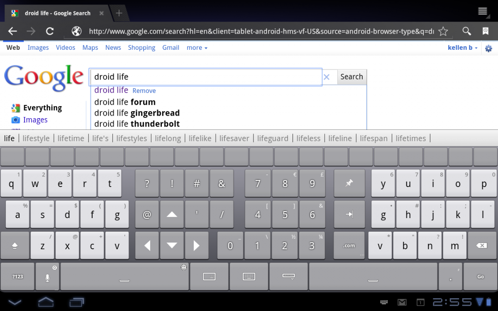This screenshot has height=311, width=498.
Task: Open the browser search magnifier icon
Action: pyautogui.click(x=467, y=31)
